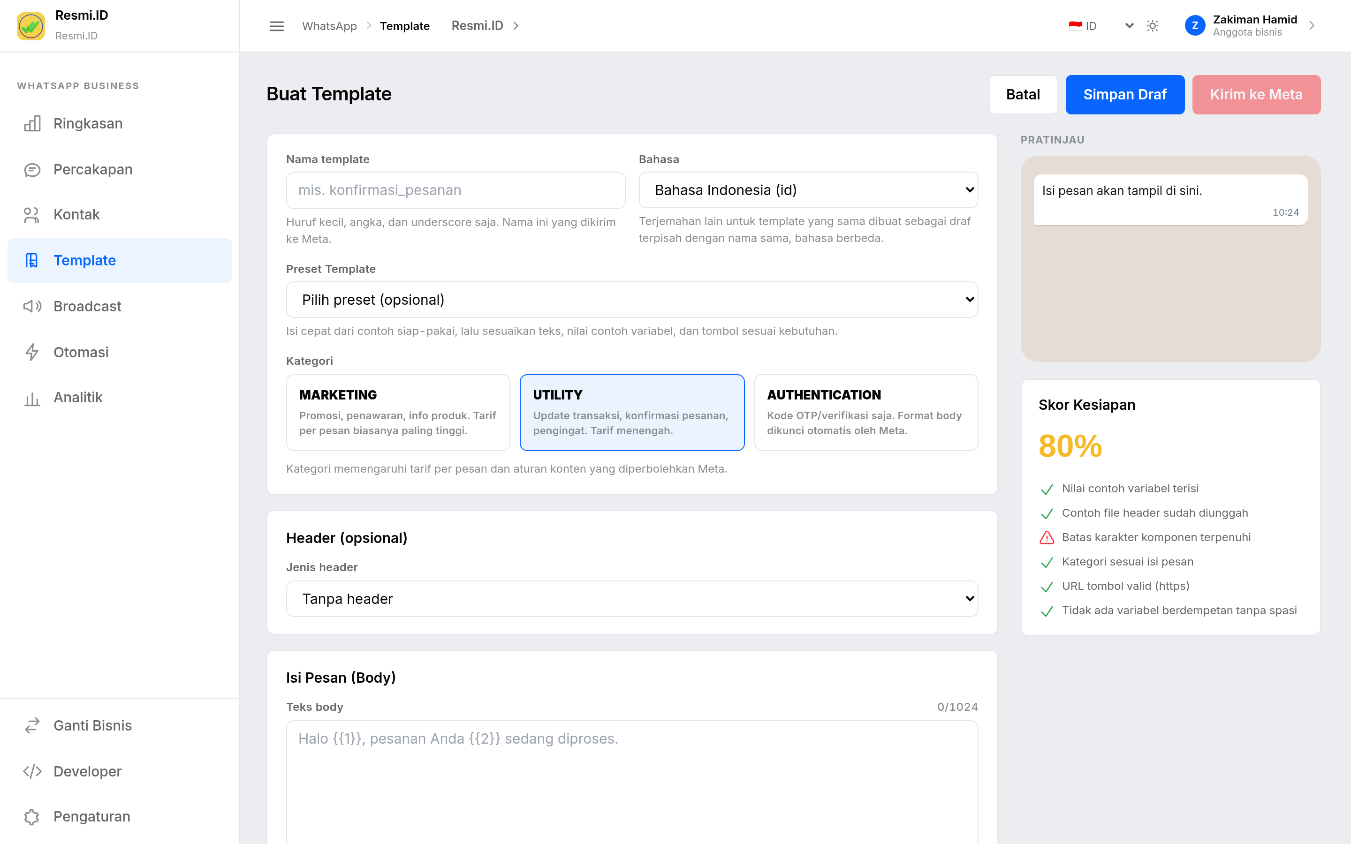Screen dimensions: 1351x844
Task: Click the Percakapan chat bubble icon
Action: [x=32, y=170]
